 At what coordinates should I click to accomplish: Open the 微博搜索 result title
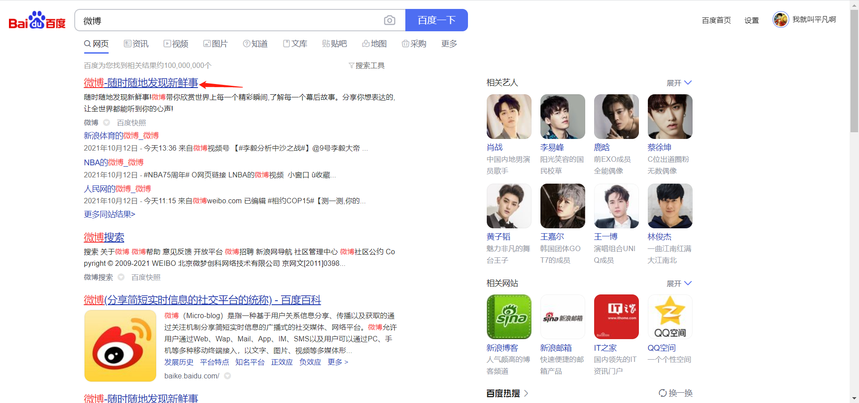[104, 237]
